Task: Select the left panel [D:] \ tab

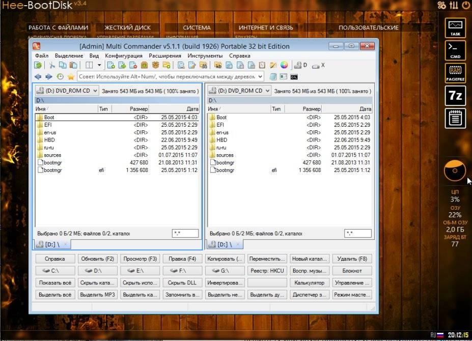Action: [x=52, y=244]
